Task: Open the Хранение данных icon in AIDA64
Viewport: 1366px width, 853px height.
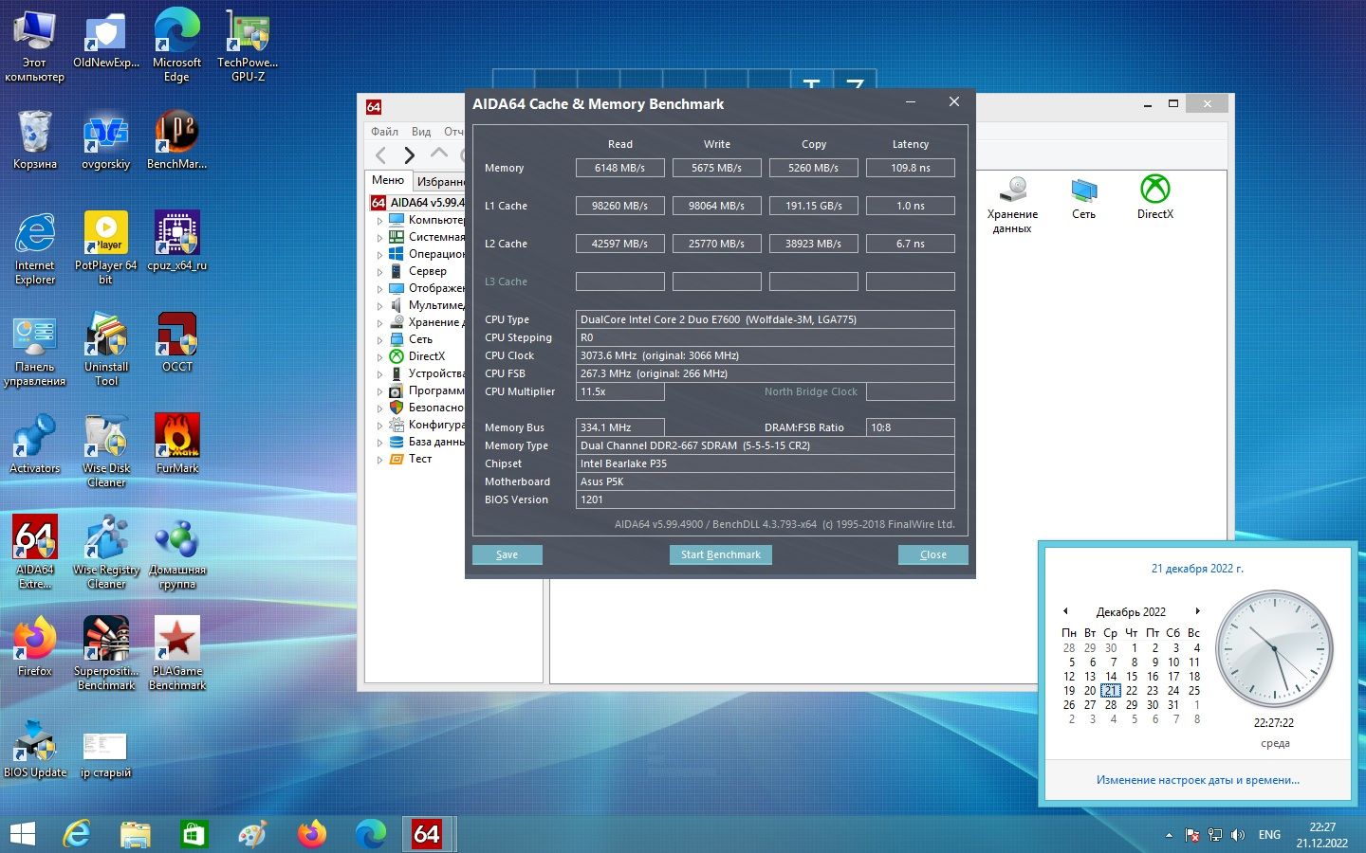Action: pos(1012,205)
